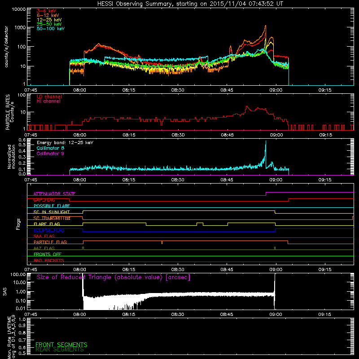Click the HESSI Observing Summary title
The image size is (359, 359).
tap(190, 4)
